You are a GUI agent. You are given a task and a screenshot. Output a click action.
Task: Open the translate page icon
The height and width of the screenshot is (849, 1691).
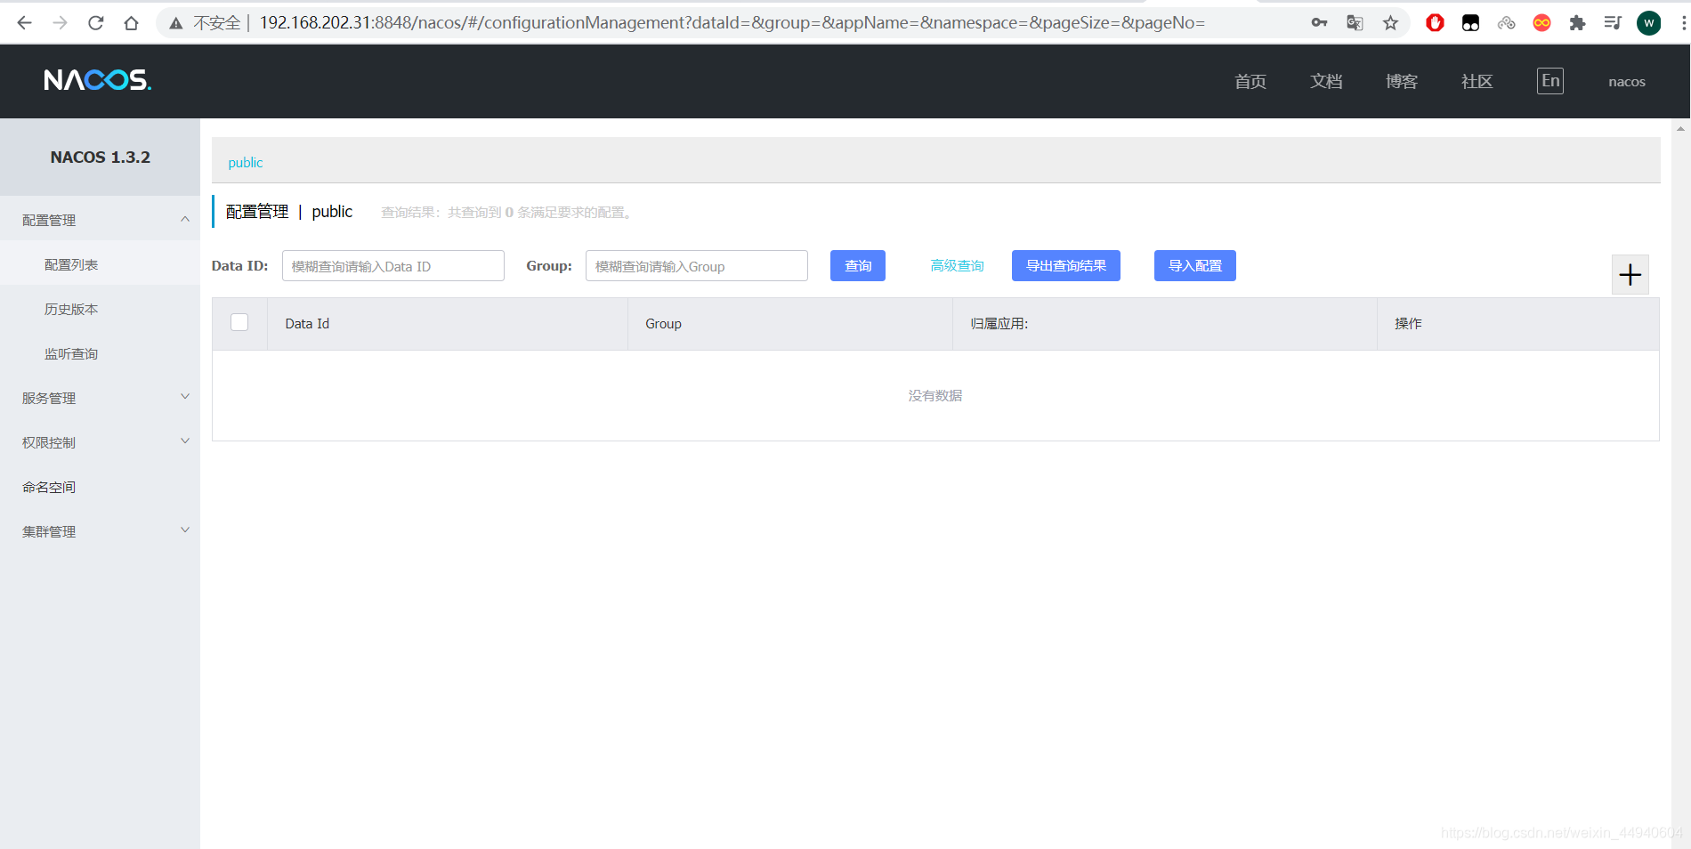[x=1355, y=23]
